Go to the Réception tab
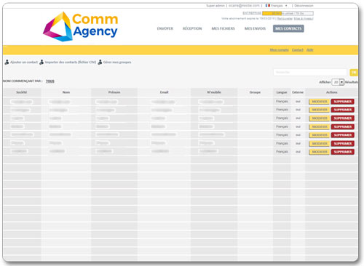Viewport: 364px width, 266px height. pos(192,28)
